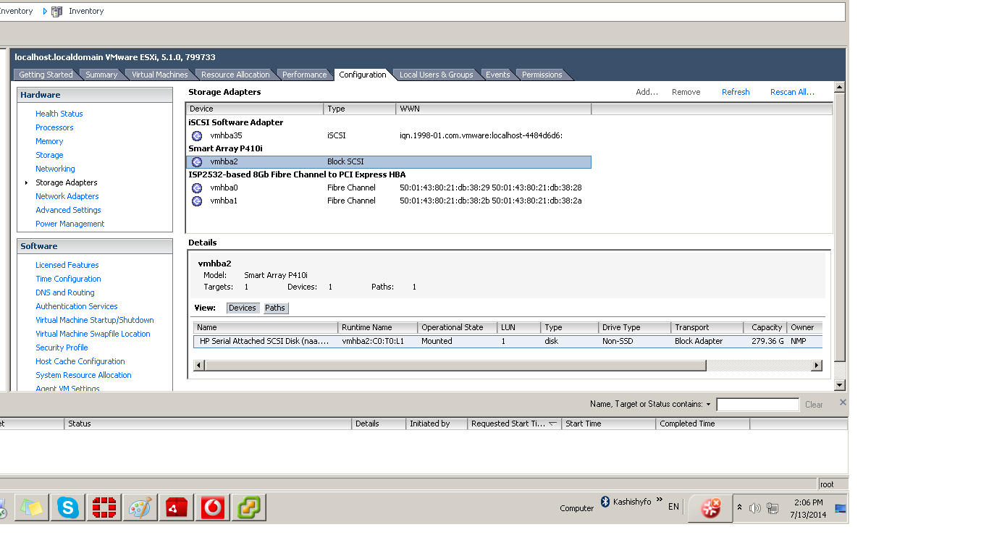The image size is (989, 556).
Task: Click the network tray icon
Action: 773,508
